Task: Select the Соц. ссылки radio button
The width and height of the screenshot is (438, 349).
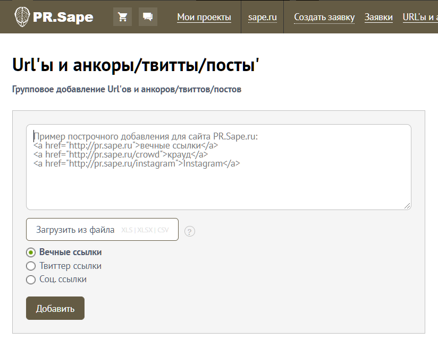Action: [31, 280]
